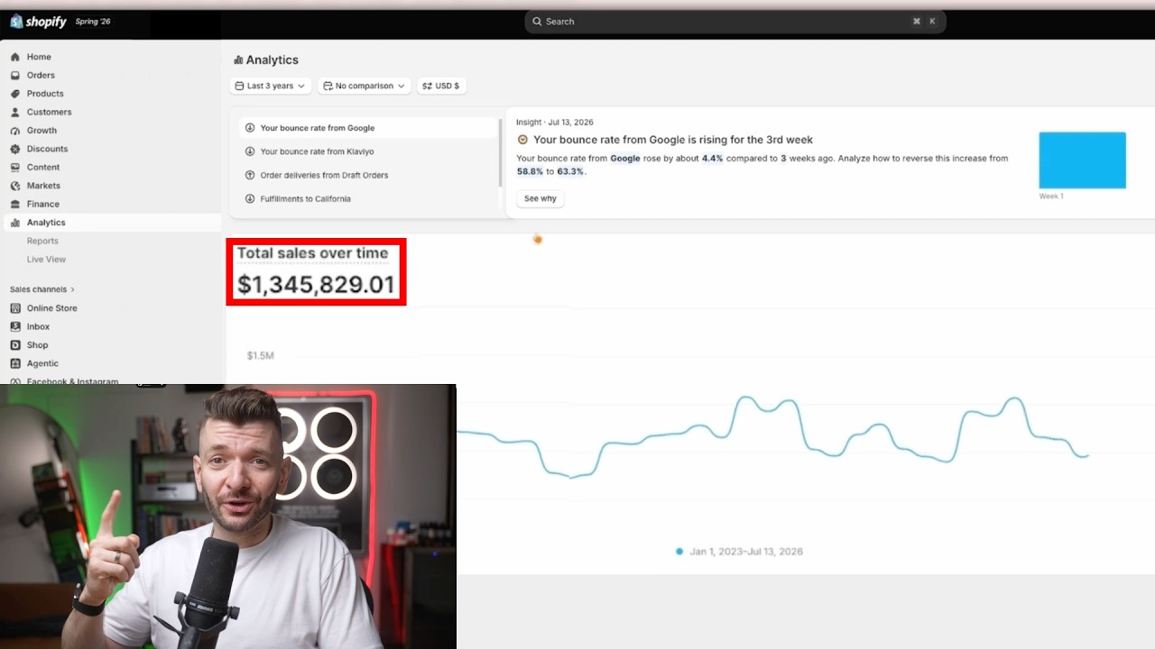Click the blue Week 1 chart bar
Image resolution: width=1155 pixels, height=649 pixels.
tap(1082, 160)
